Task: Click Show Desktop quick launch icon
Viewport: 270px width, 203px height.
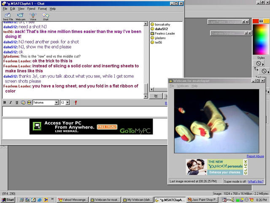Action: click(33, 200)
